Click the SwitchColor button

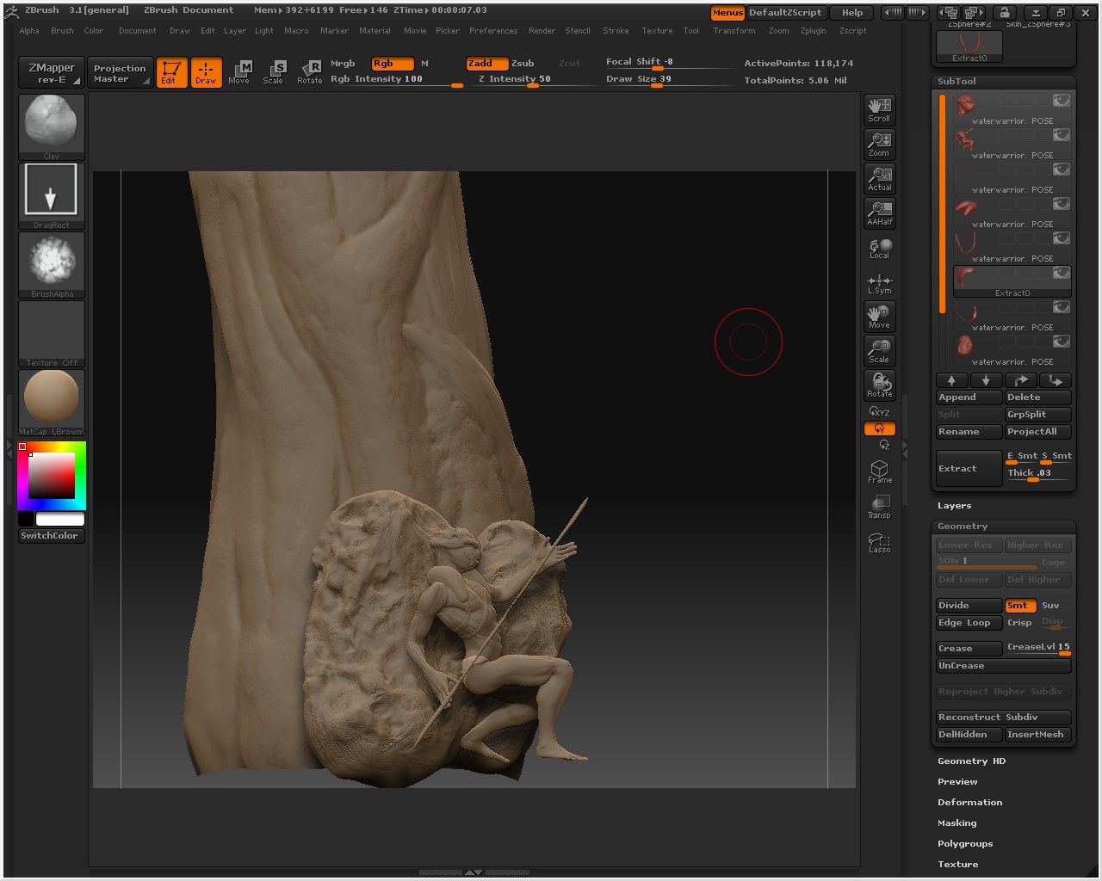52,536
